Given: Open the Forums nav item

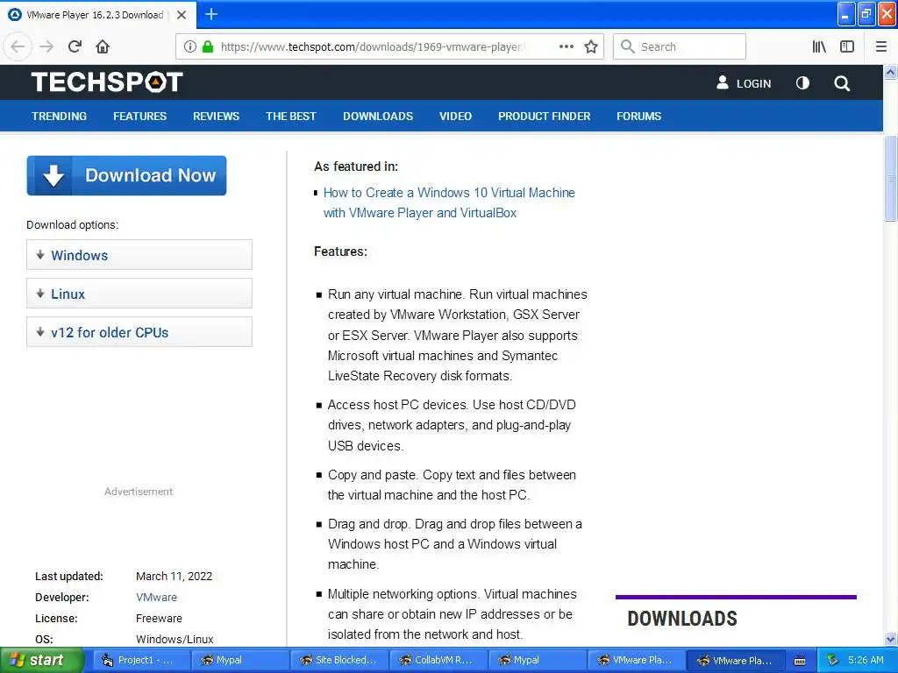Looking at the screenshot, I should [x=638, y=117].
